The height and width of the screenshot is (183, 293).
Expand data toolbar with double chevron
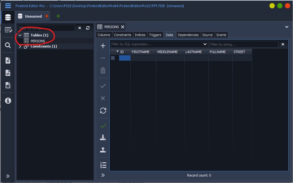coord(103,175)
